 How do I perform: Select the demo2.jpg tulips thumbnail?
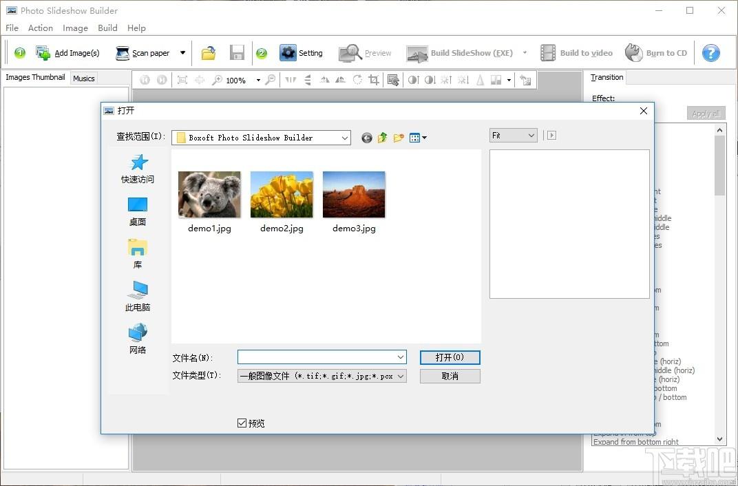click(282, 194)
